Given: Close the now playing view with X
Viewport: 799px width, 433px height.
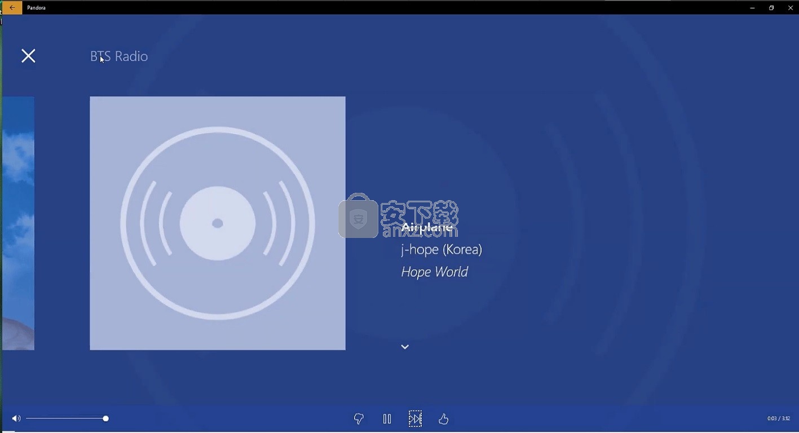Looking at the screenshot, I should (28, 56).
